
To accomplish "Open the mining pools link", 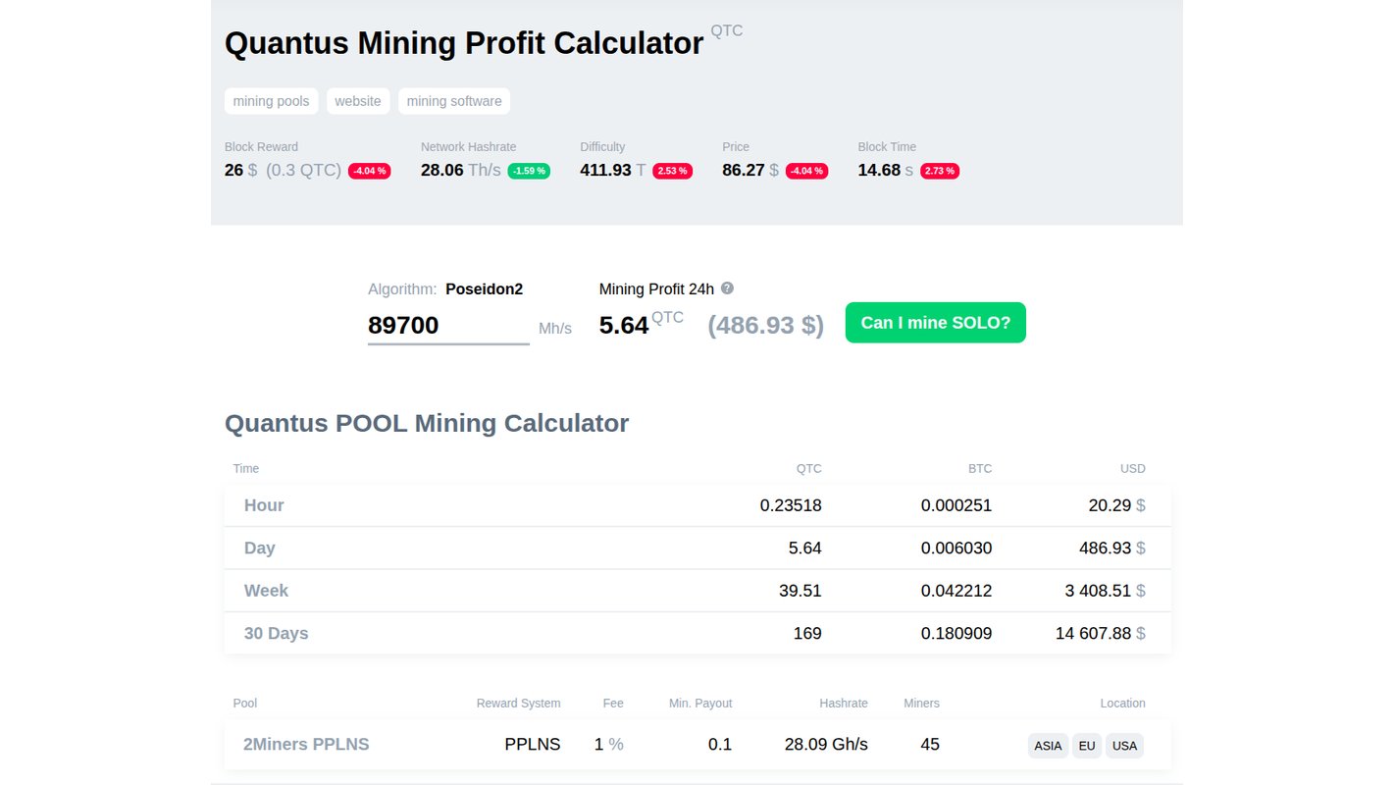I will [271, 101].
